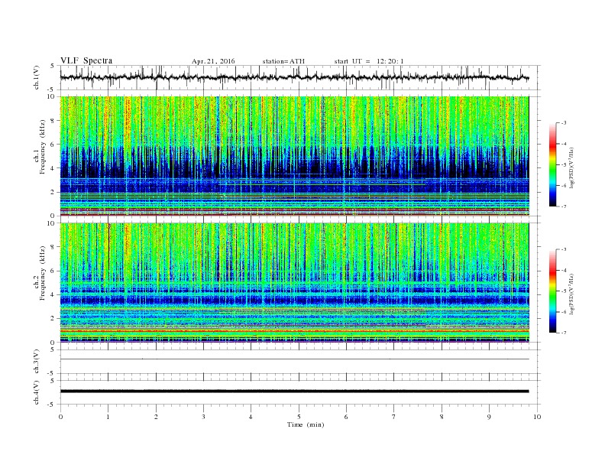The height and width of the screenshot is (468, 605).
Task: Click the time axis tick label '9'
Action: [489, 417]
